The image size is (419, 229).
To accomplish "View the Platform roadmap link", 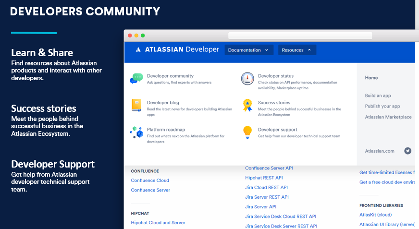I will [166, 130].
